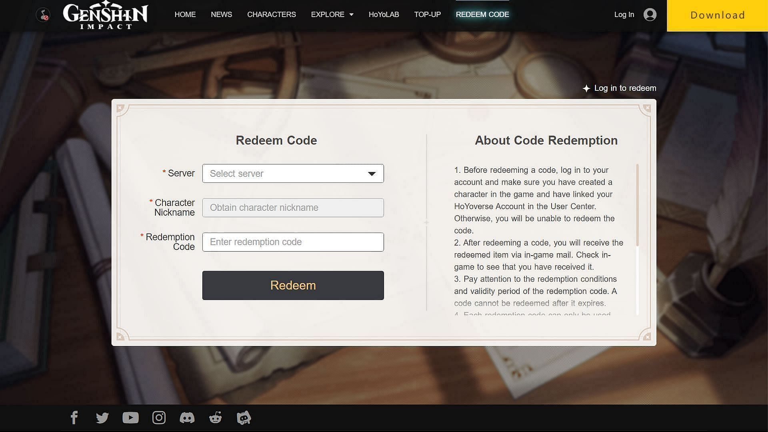
Task: Click the Twitter social media icon
Action: click(102, 417)
